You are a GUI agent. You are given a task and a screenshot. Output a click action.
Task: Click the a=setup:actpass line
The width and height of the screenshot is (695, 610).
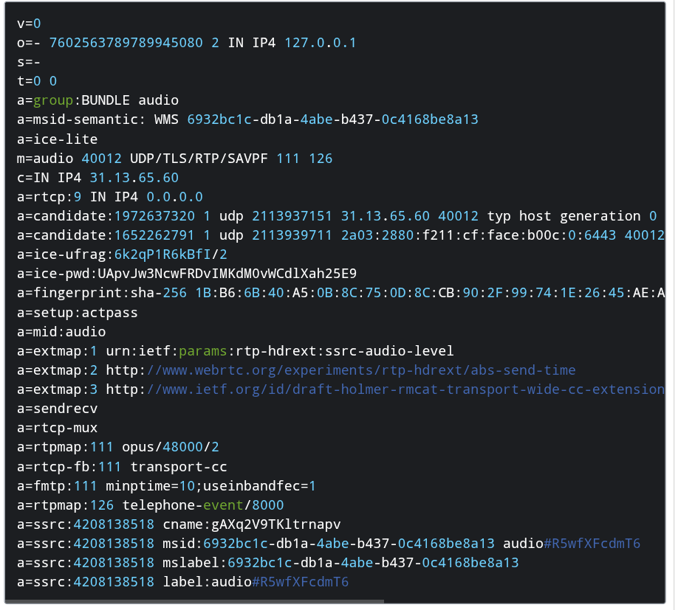point(77,312)
